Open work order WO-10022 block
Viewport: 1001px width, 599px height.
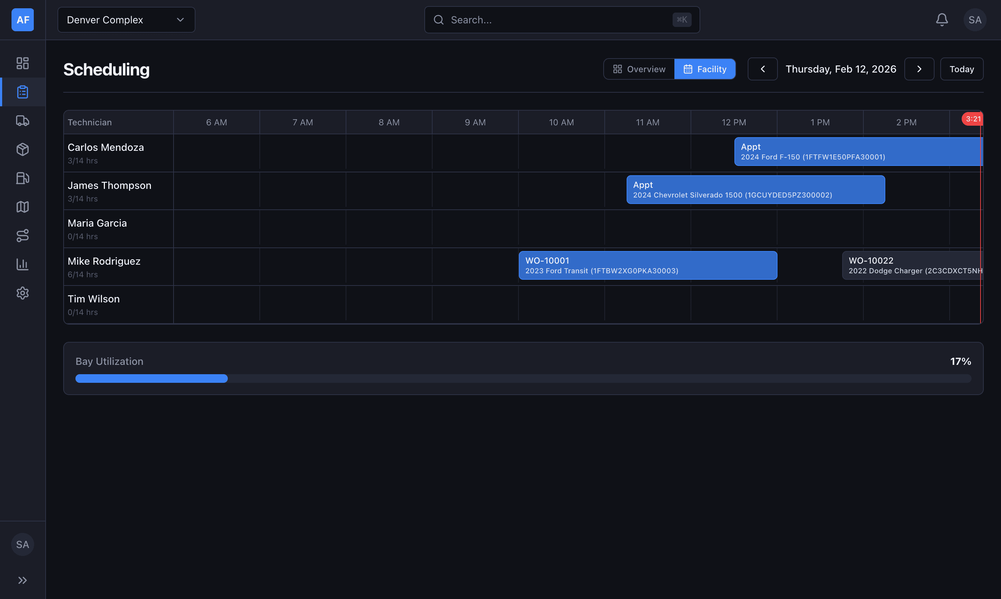coord(912,265)
